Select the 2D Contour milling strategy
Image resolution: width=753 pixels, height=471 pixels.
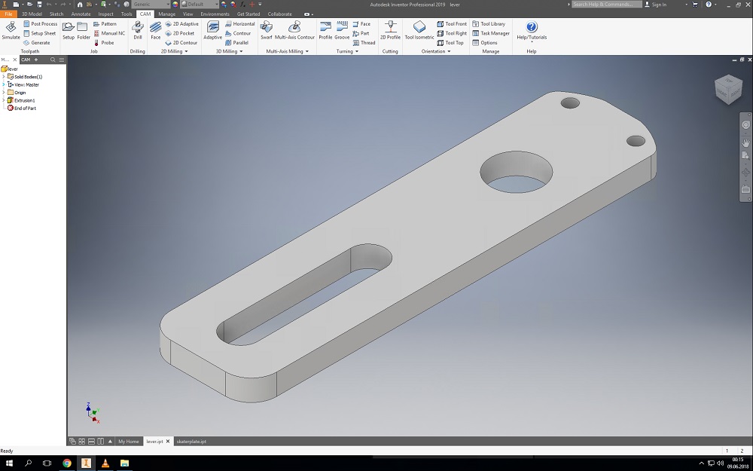point(181,43)
